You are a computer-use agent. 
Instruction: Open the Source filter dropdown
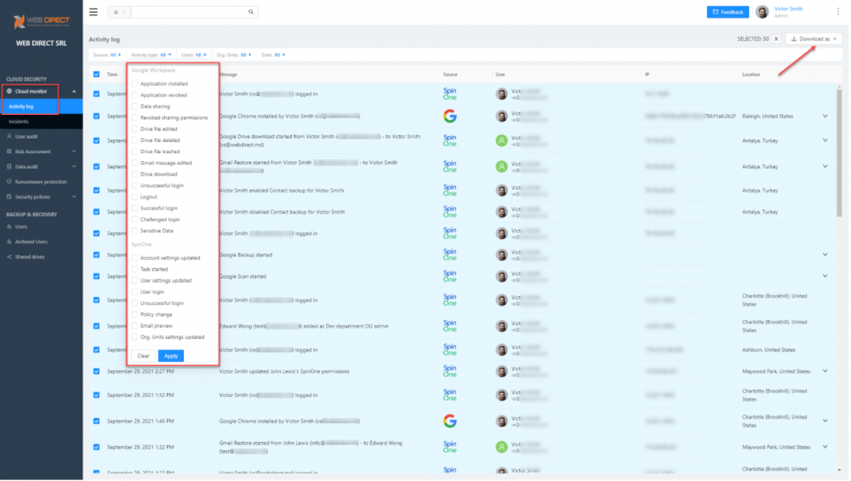pyautogui.click(x=106, y=54)
